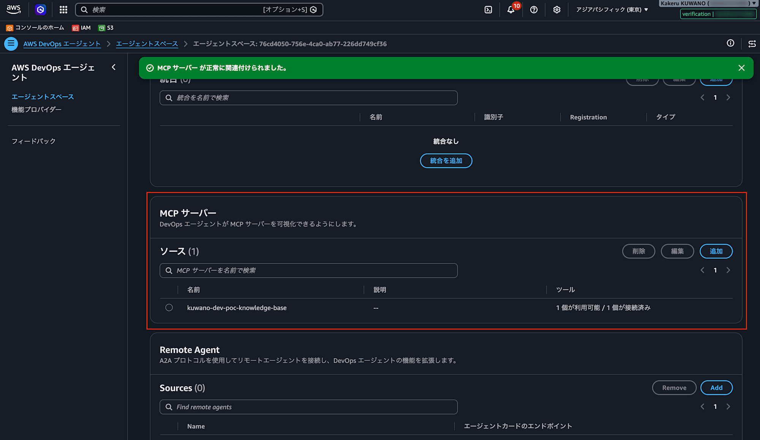This screenshot has width=760, height=440.
Task: Open the services grid menu
Action: [x=63, y=9]
